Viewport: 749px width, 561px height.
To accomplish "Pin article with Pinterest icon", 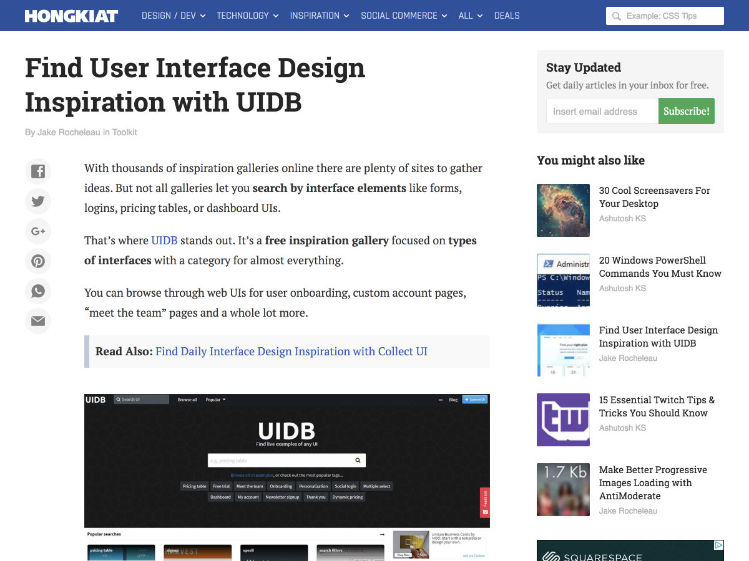I will (38, 261).
